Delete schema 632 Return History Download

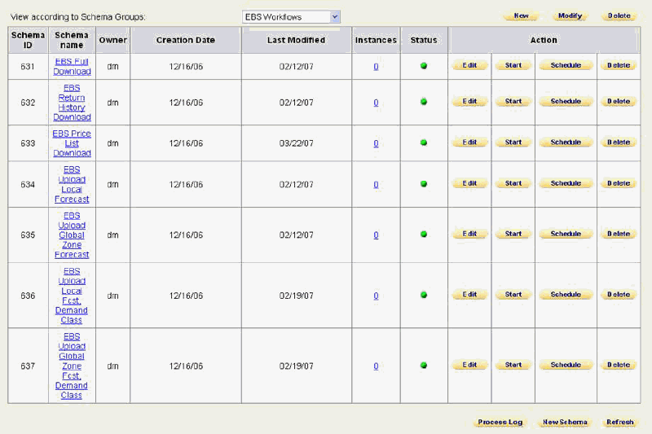point(619,102)
